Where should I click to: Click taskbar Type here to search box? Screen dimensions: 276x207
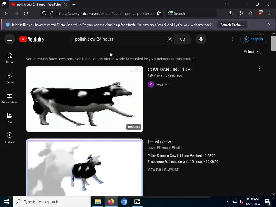[51, 202]
